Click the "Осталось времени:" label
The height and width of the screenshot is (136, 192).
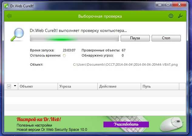click(45, 56)
